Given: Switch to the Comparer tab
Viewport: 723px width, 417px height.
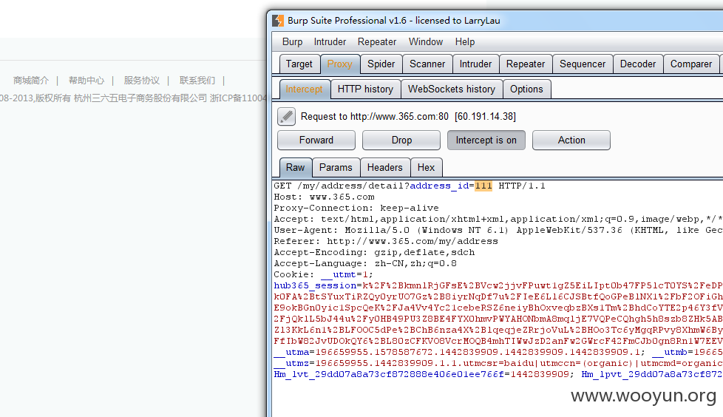Looking at the screenshot, I should point(691,64).
